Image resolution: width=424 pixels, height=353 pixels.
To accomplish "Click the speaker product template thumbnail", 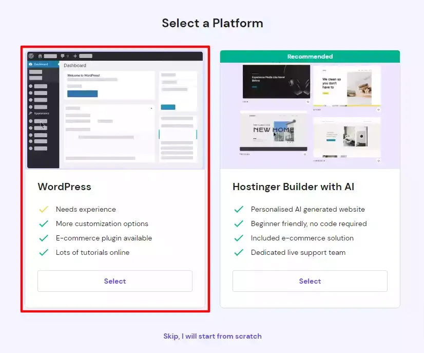I will (347, 137).
